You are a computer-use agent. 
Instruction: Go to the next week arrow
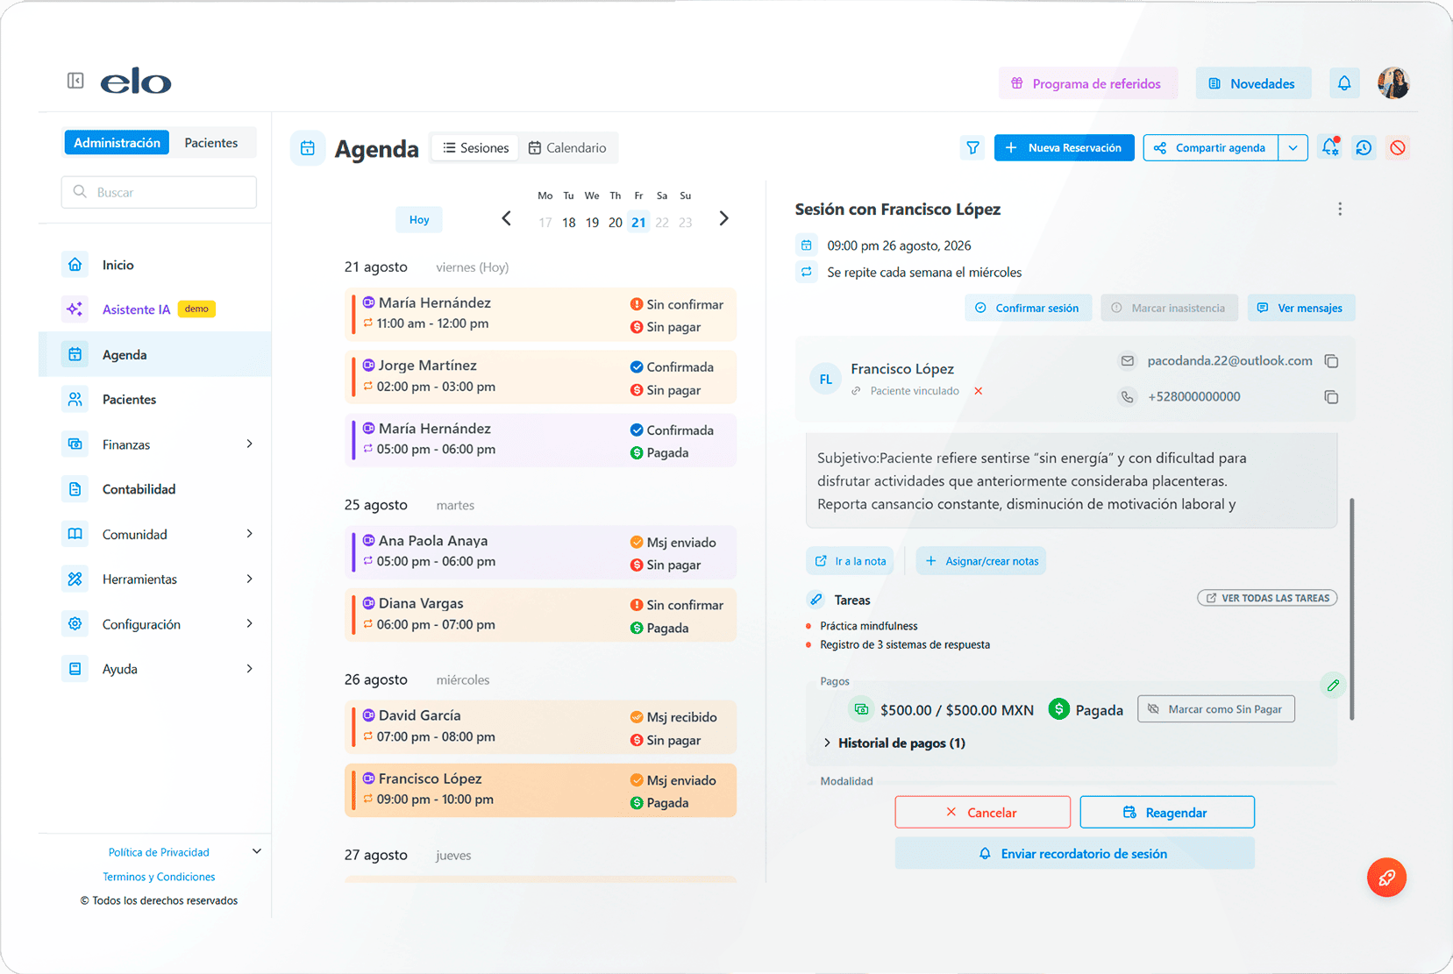tap(723, 218)
